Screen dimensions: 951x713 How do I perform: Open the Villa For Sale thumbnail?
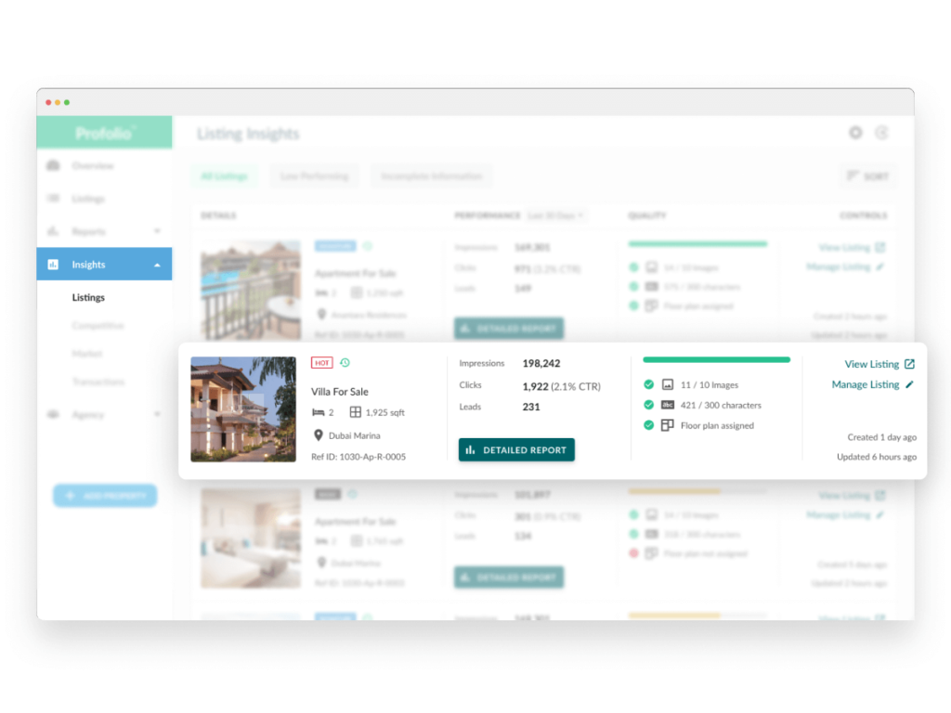point(243,409)
